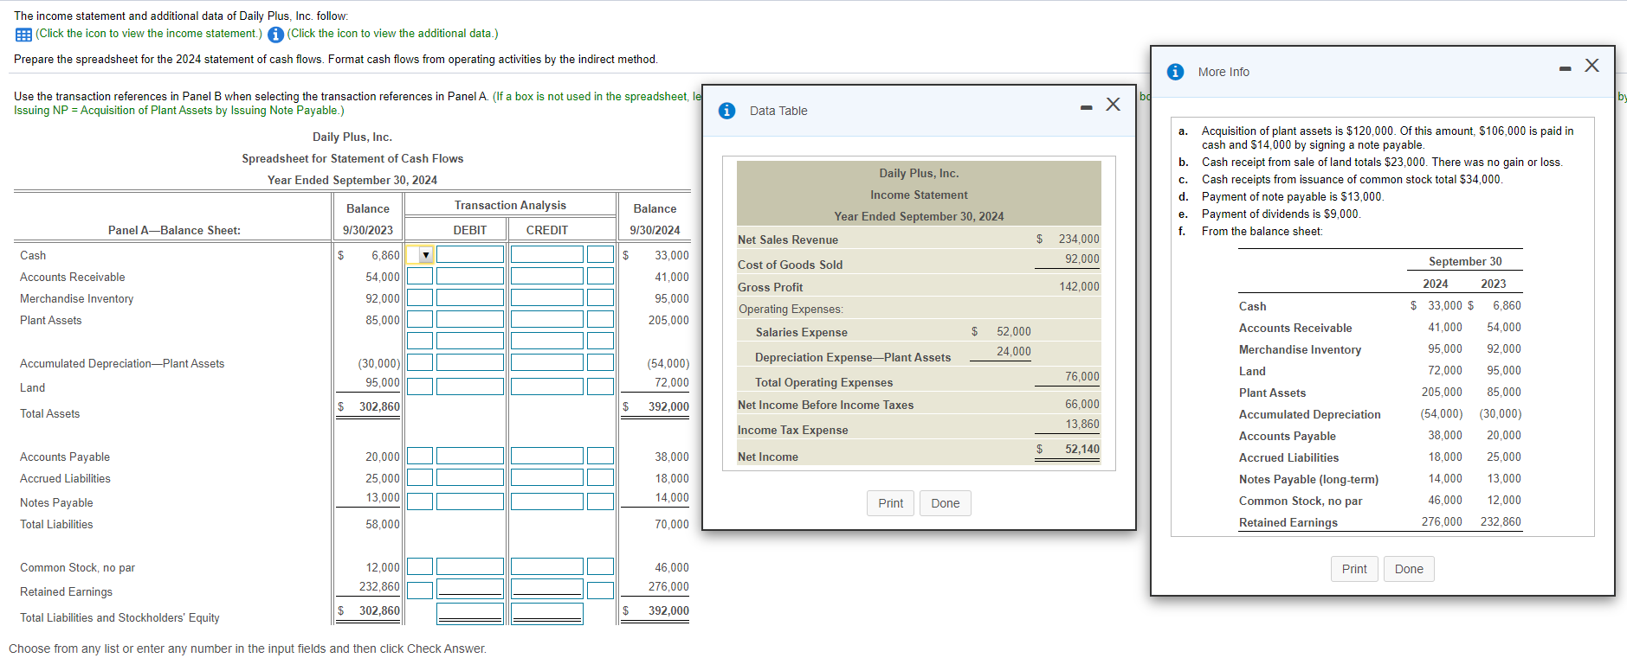Focus Notes Payable debit amount field
Image resolution: width=1627 pixels, height=658 pixels.
(470, 501)
